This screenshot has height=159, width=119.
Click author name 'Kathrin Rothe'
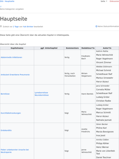(x=102, y=51)
